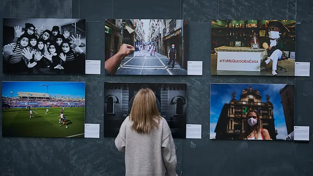Click the white face mask on woman

click(252, 121)
